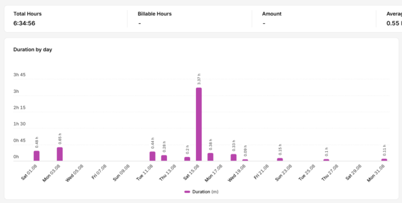Click the 0.09 h bar

pos(245,160)
